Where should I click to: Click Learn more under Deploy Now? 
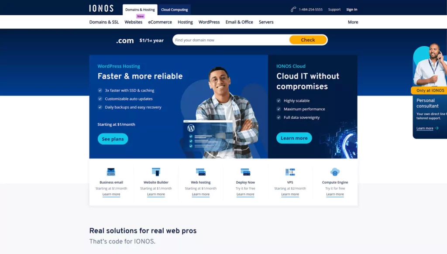pos(245,194)
